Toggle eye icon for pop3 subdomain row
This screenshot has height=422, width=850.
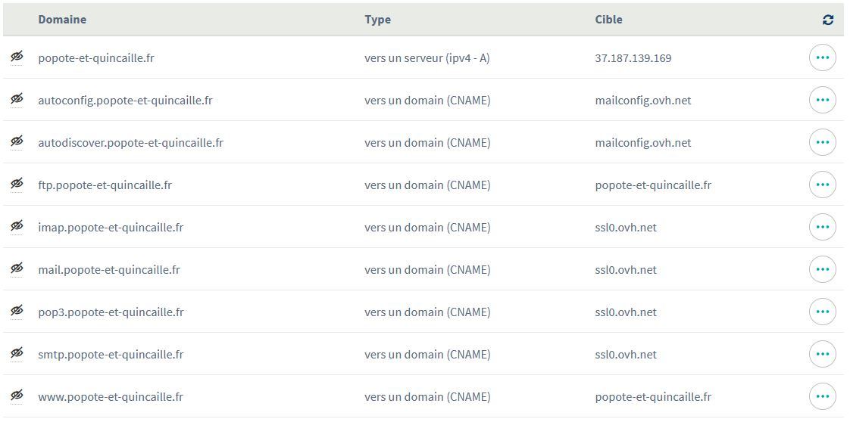pyautogui.click(x=17, y=311)
